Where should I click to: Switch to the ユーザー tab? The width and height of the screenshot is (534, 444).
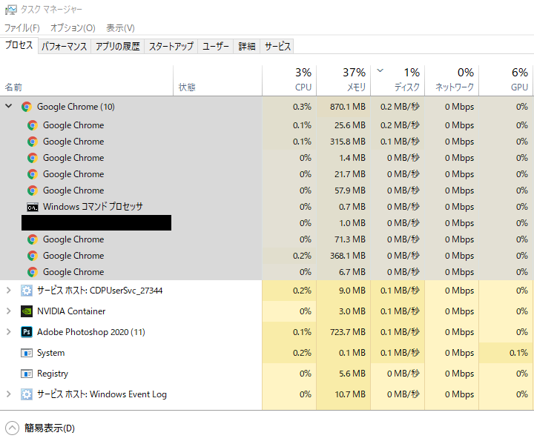coord(216,46)
